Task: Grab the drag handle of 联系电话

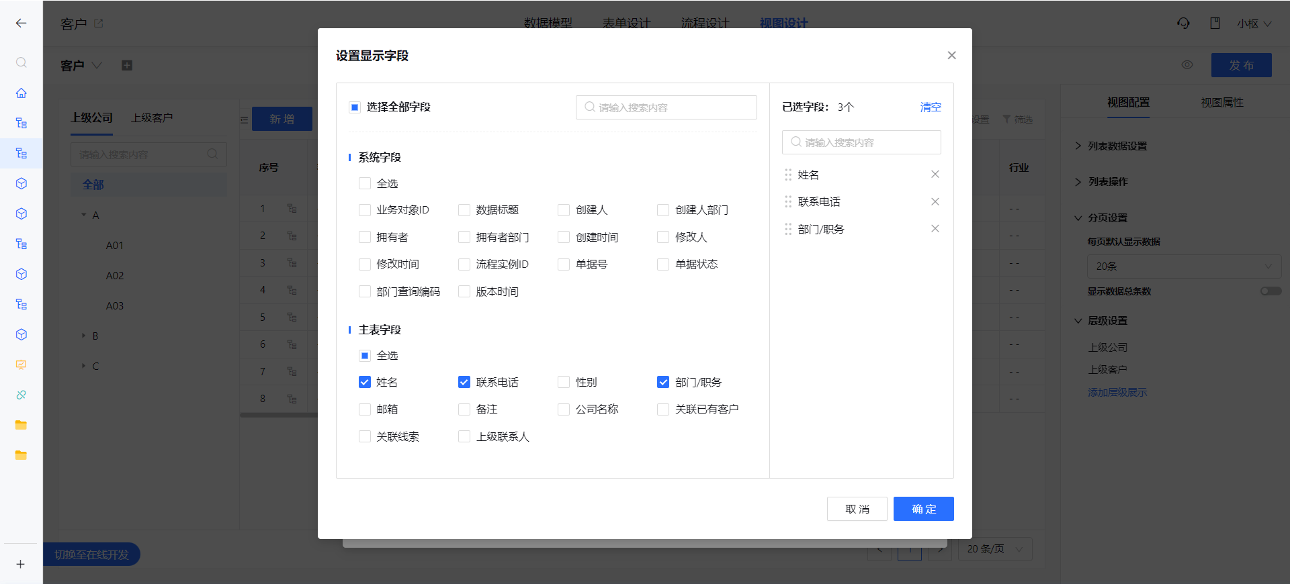Action: [x=788, y=201]
